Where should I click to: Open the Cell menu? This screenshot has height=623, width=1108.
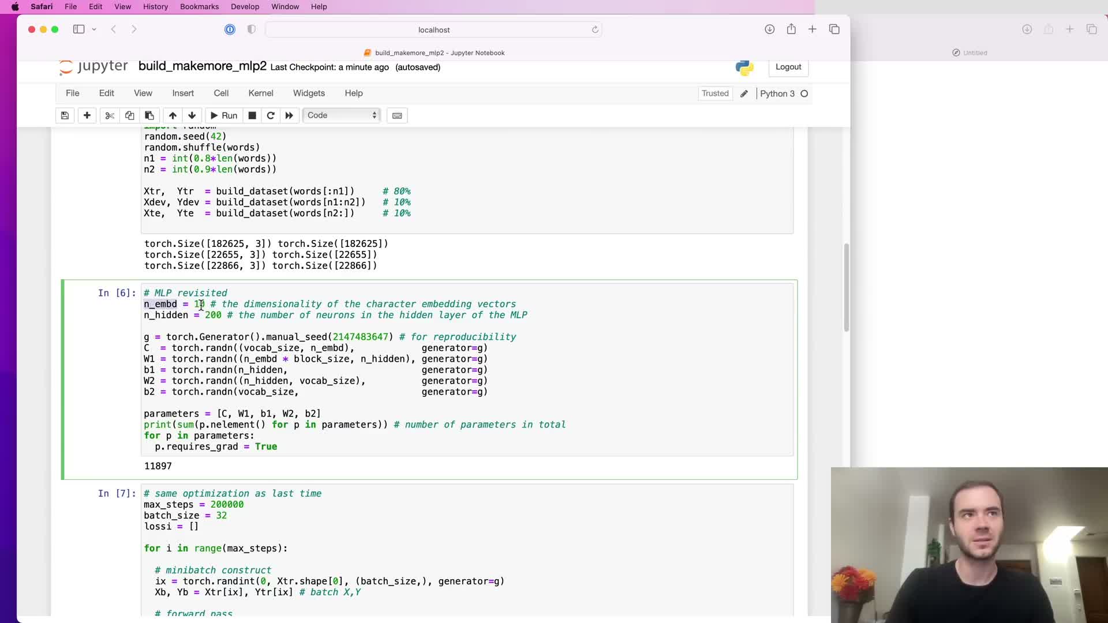tap(221, 93)
